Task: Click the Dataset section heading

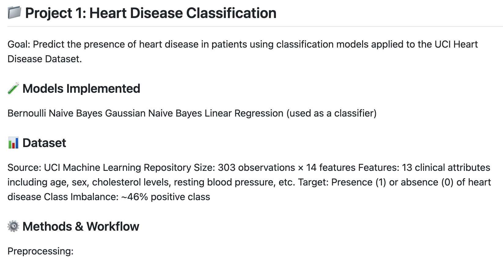Action: click(44, 143)
